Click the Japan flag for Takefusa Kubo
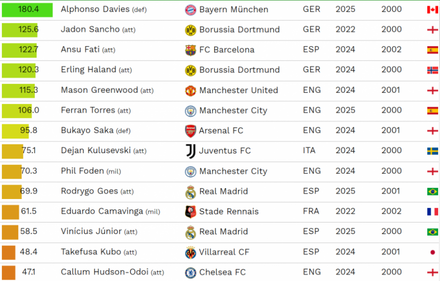The image size is (440, 281). [433, 252]
